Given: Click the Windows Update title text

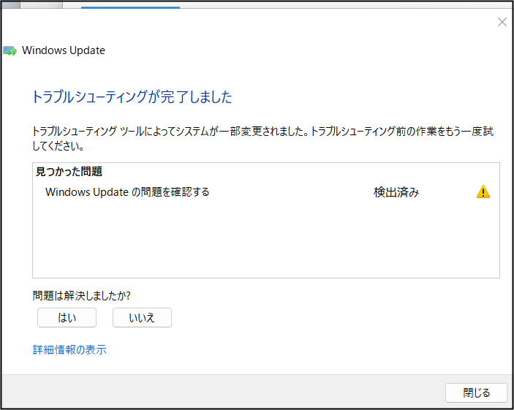Looking at the screenshot, I should pyautogui.click(x=64, y=50).
